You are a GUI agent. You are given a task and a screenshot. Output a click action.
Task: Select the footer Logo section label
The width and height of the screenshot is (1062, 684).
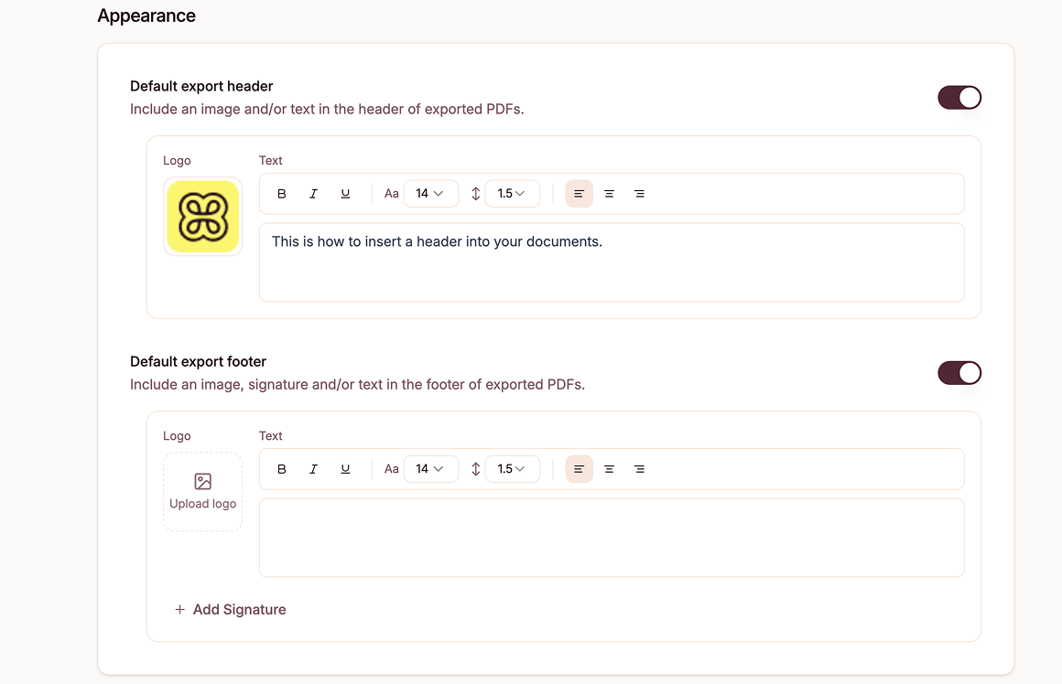click(177, 435)
